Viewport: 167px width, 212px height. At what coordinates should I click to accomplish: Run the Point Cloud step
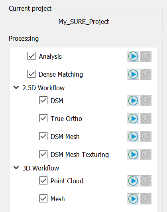click(x=133, y=181)
